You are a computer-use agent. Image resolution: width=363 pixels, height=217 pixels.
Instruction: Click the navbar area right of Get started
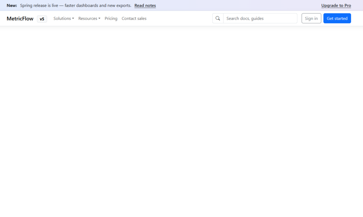tap(357, 18)
